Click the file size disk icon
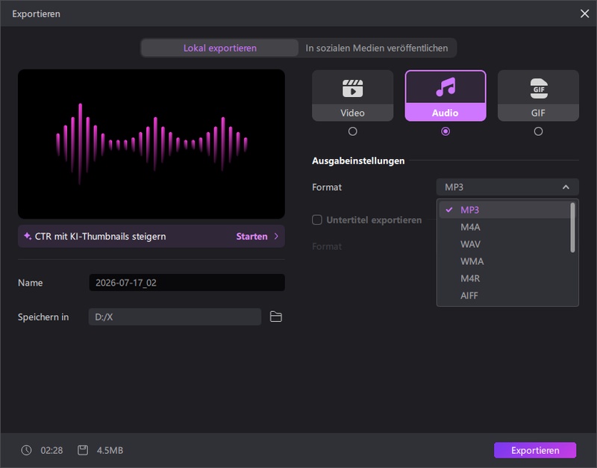Image resolution: width=597 pixels, height=468 pixels. tap(83, 450)
